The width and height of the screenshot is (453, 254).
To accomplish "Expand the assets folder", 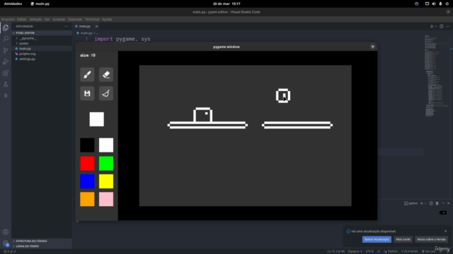I will 42,43.
